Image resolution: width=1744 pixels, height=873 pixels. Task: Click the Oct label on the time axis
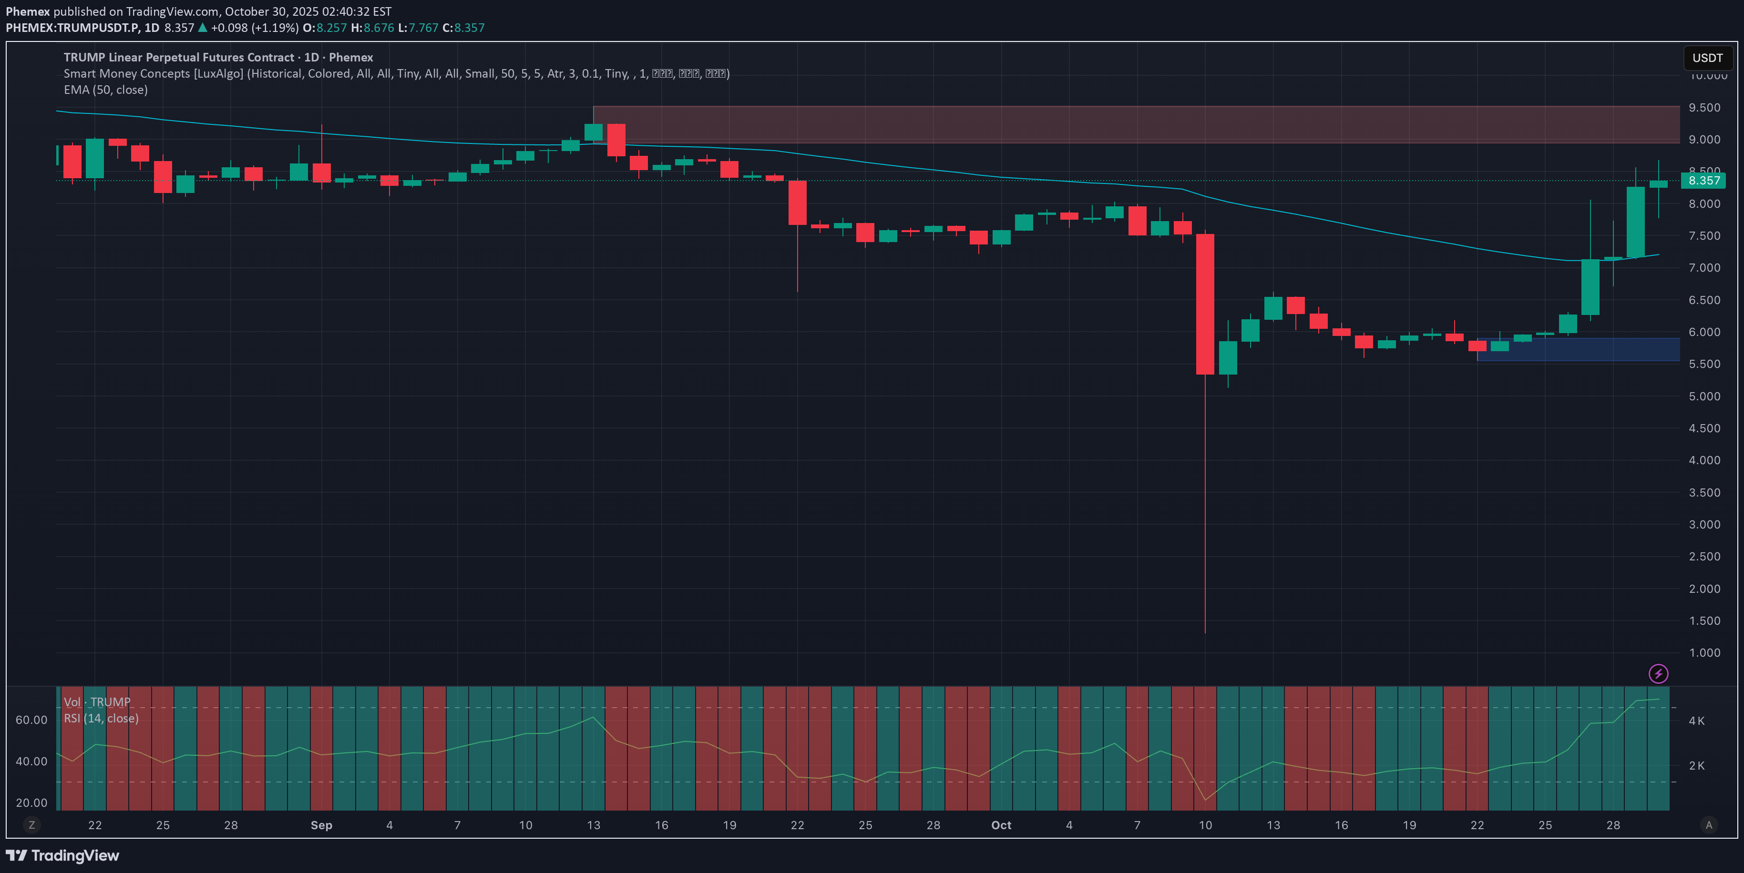[x=1001, y=825]
